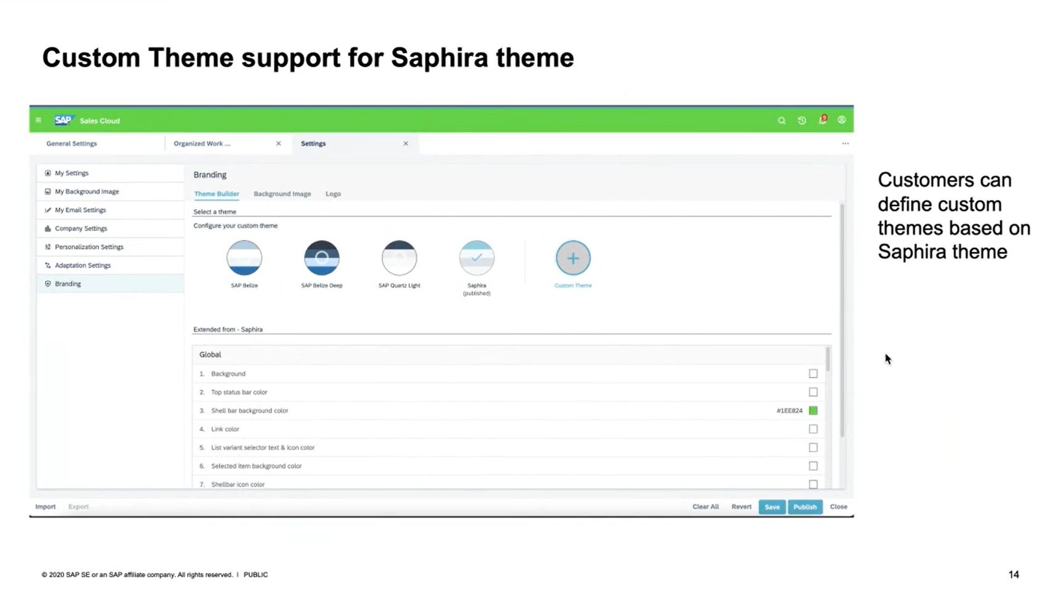Click Clear All
1062x594 pixels.
706,507
